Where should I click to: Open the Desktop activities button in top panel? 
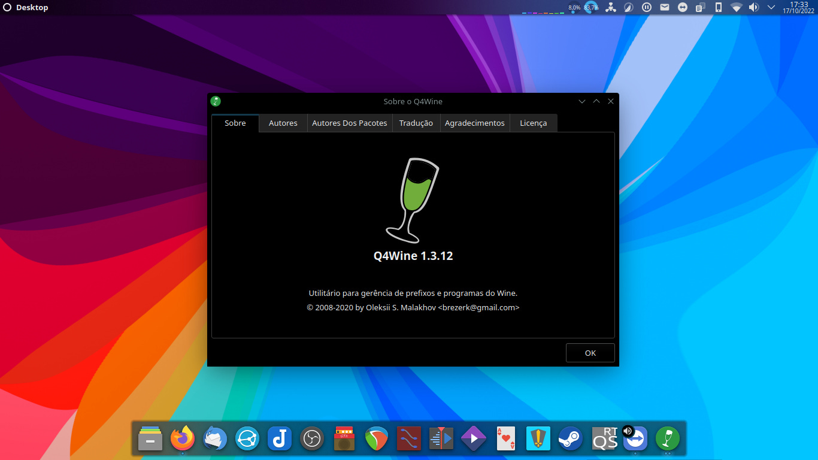pos(26,8)
